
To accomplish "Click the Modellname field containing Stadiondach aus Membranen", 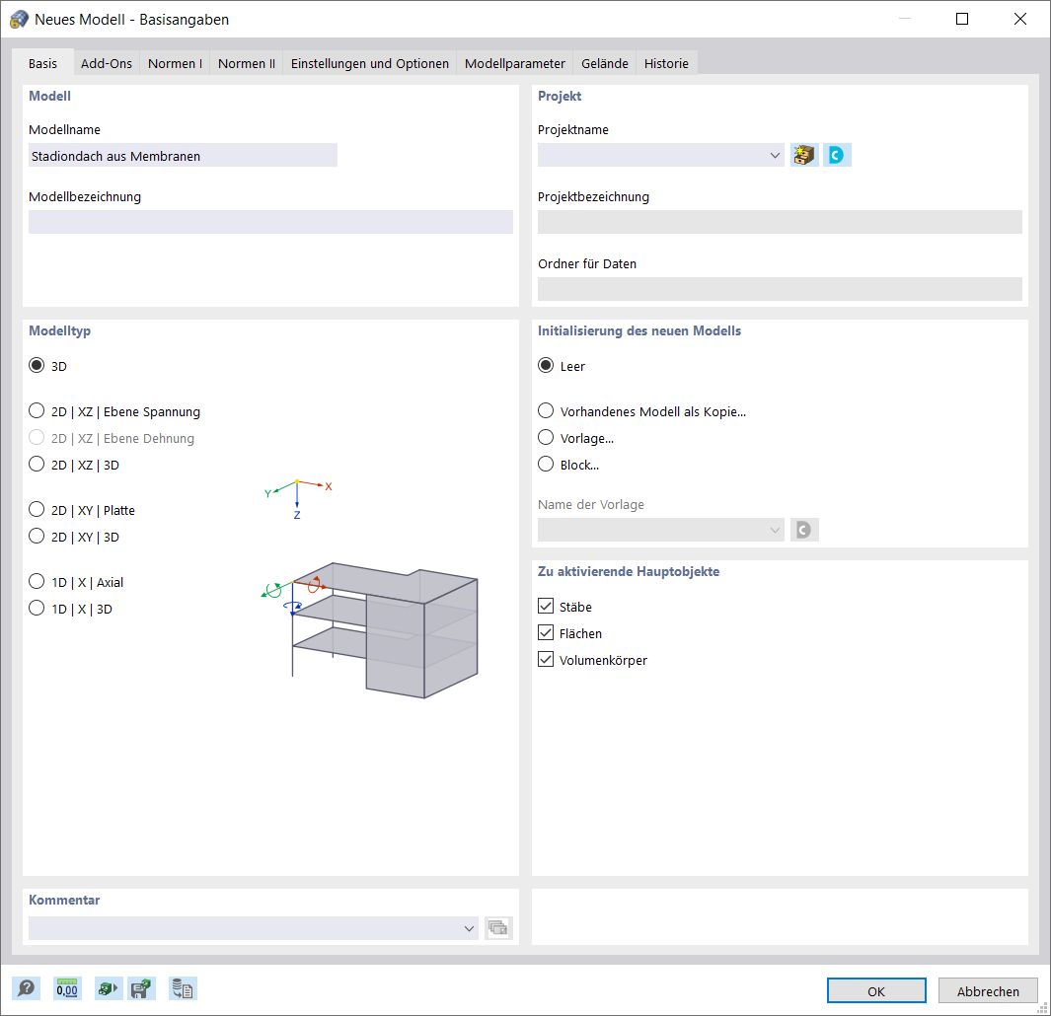I will pos(183,156).
